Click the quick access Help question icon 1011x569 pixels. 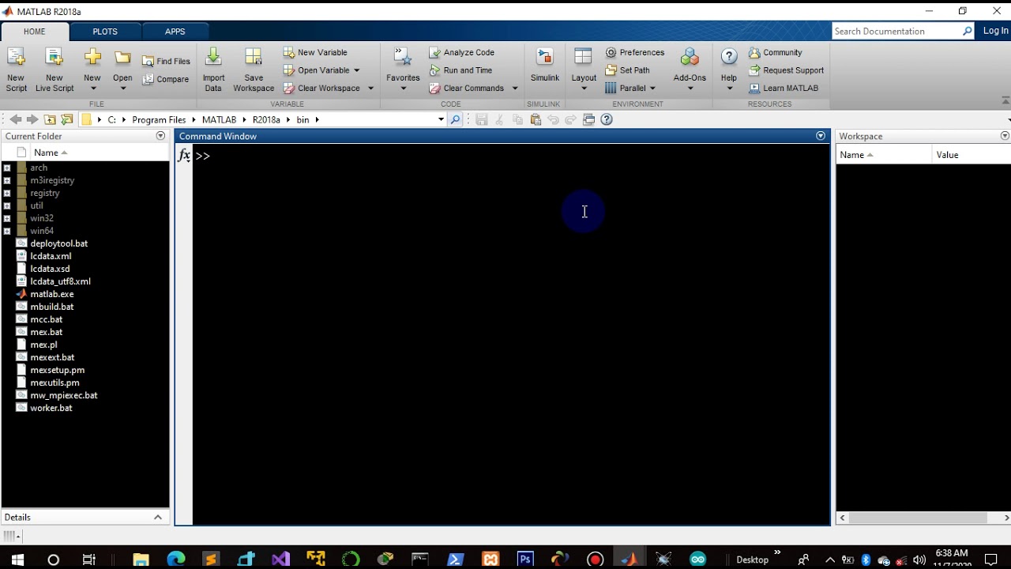pyautogui.click(x=607, y=119)
